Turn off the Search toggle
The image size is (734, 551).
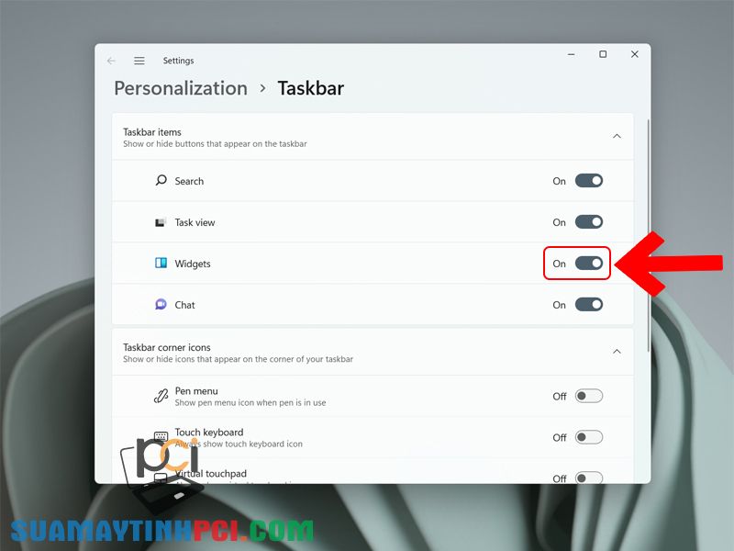click(589, 180)
